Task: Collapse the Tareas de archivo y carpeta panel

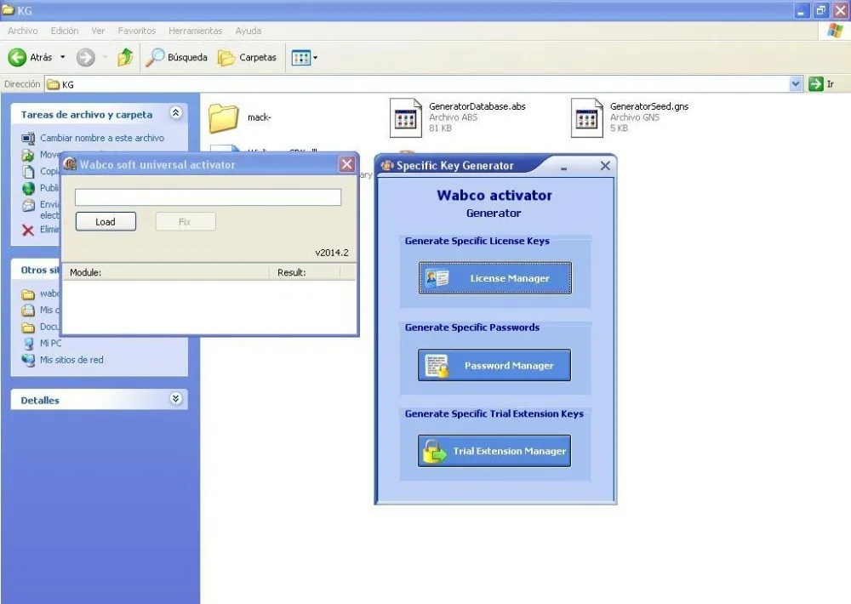Action: click(176, 114)
